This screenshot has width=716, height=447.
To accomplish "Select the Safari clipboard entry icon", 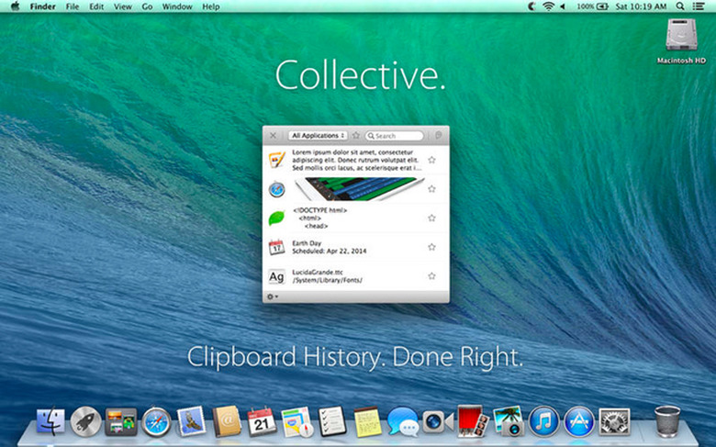I will (276, 189).
